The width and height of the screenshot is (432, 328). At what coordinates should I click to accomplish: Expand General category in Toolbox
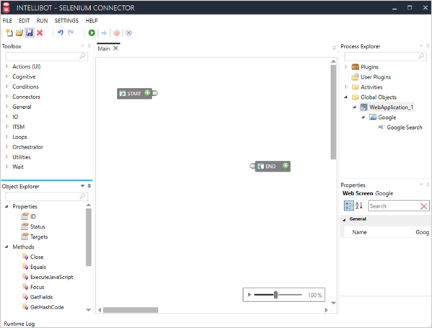[7, 107]
